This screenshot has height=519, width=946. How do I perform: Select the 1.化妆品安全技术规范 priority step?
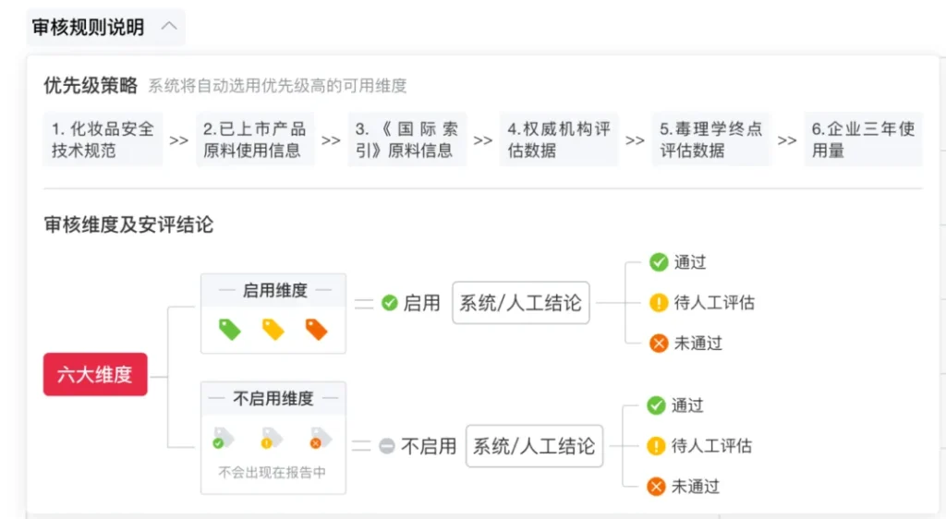[x=103, y=139]
